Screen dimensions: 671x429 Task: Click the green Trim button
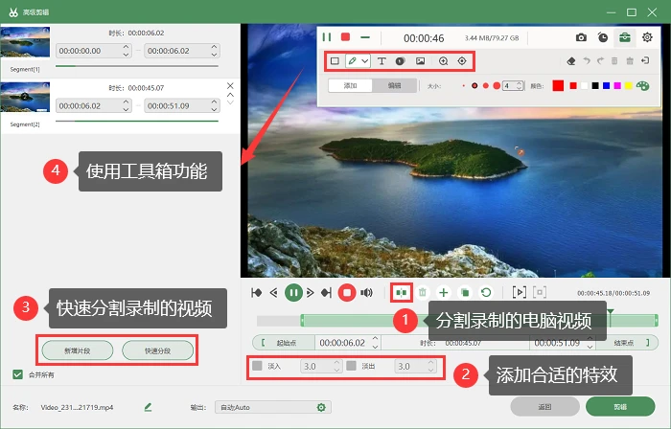(620, 407)
